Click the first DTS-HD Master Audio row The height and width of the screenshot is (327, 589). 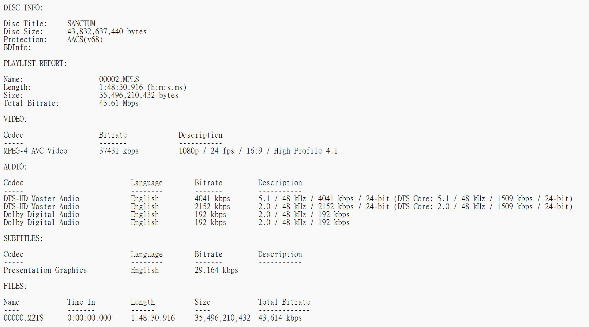[x=288, y=199]
